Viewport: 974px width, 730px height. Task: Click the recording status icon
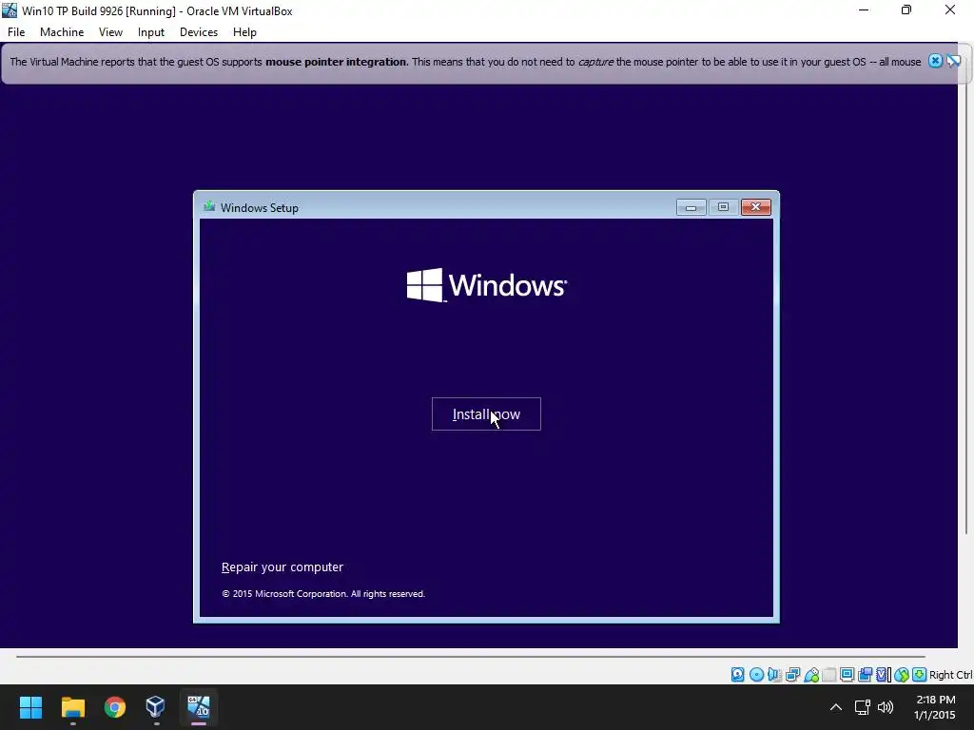[865, 675]
